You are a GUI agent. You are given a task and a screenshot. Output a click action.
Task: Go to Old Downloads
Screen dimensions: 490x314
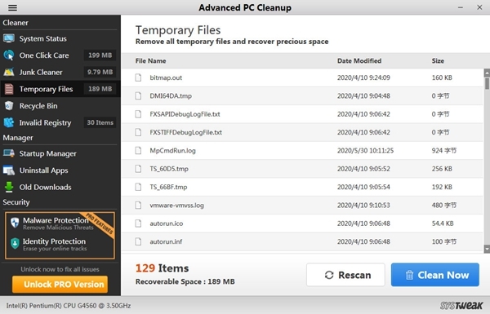[x=45, y=188]
